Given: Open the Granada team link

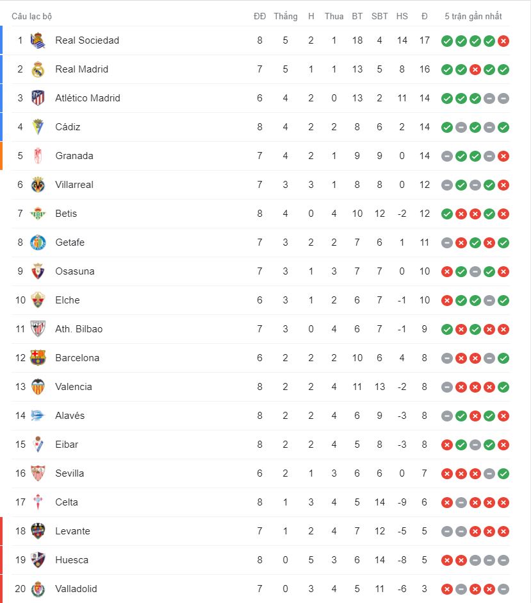Looking at the screenshot, I should click(74, 156).
